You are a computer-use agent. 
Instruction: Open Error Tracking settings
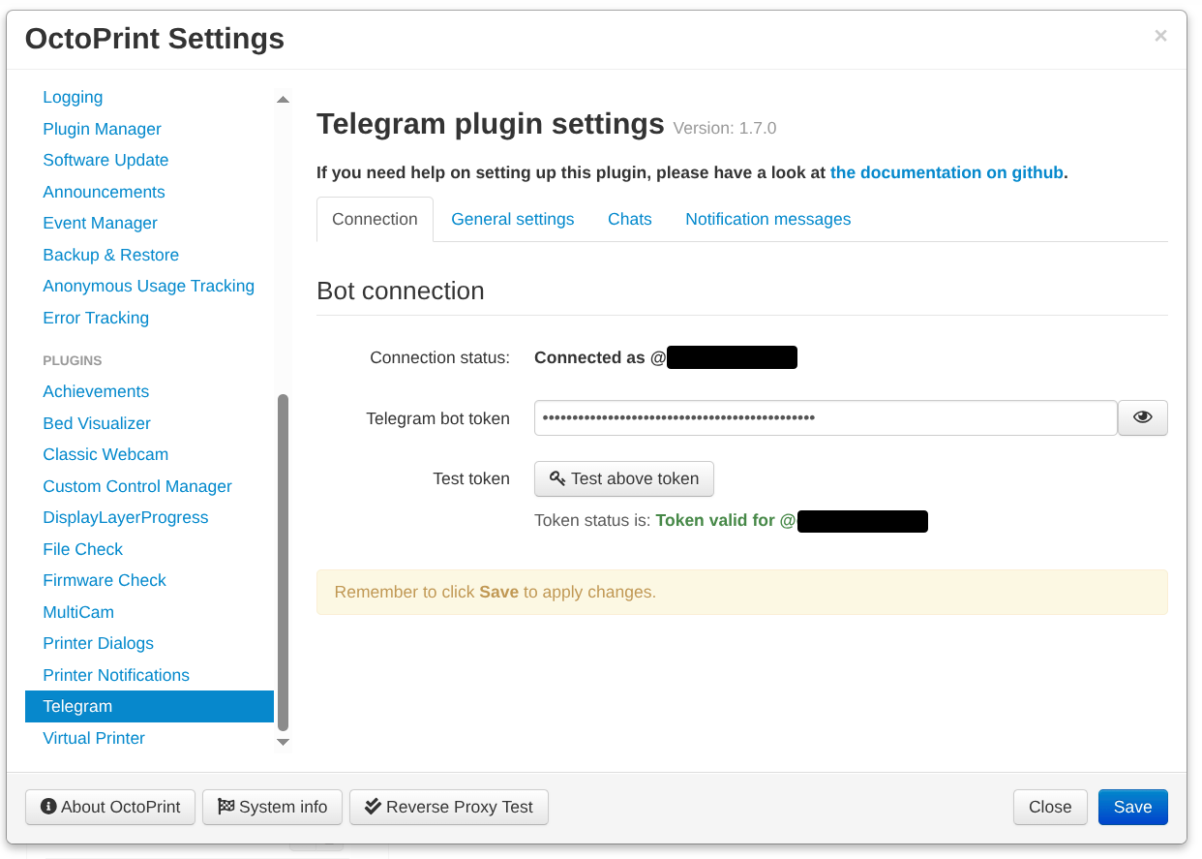(96, 318)
